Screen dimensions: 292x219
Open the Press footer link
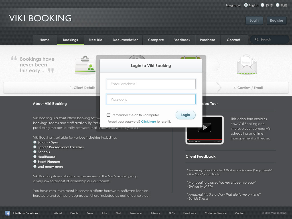[90, 213]
